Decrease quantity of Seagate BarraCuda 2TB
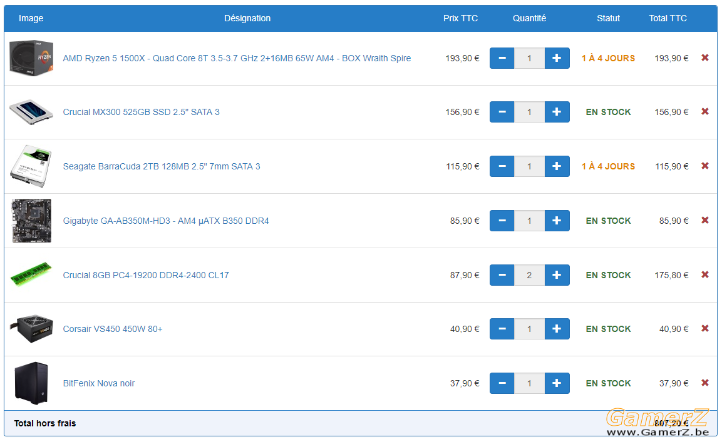 click(x=502, y=166)
